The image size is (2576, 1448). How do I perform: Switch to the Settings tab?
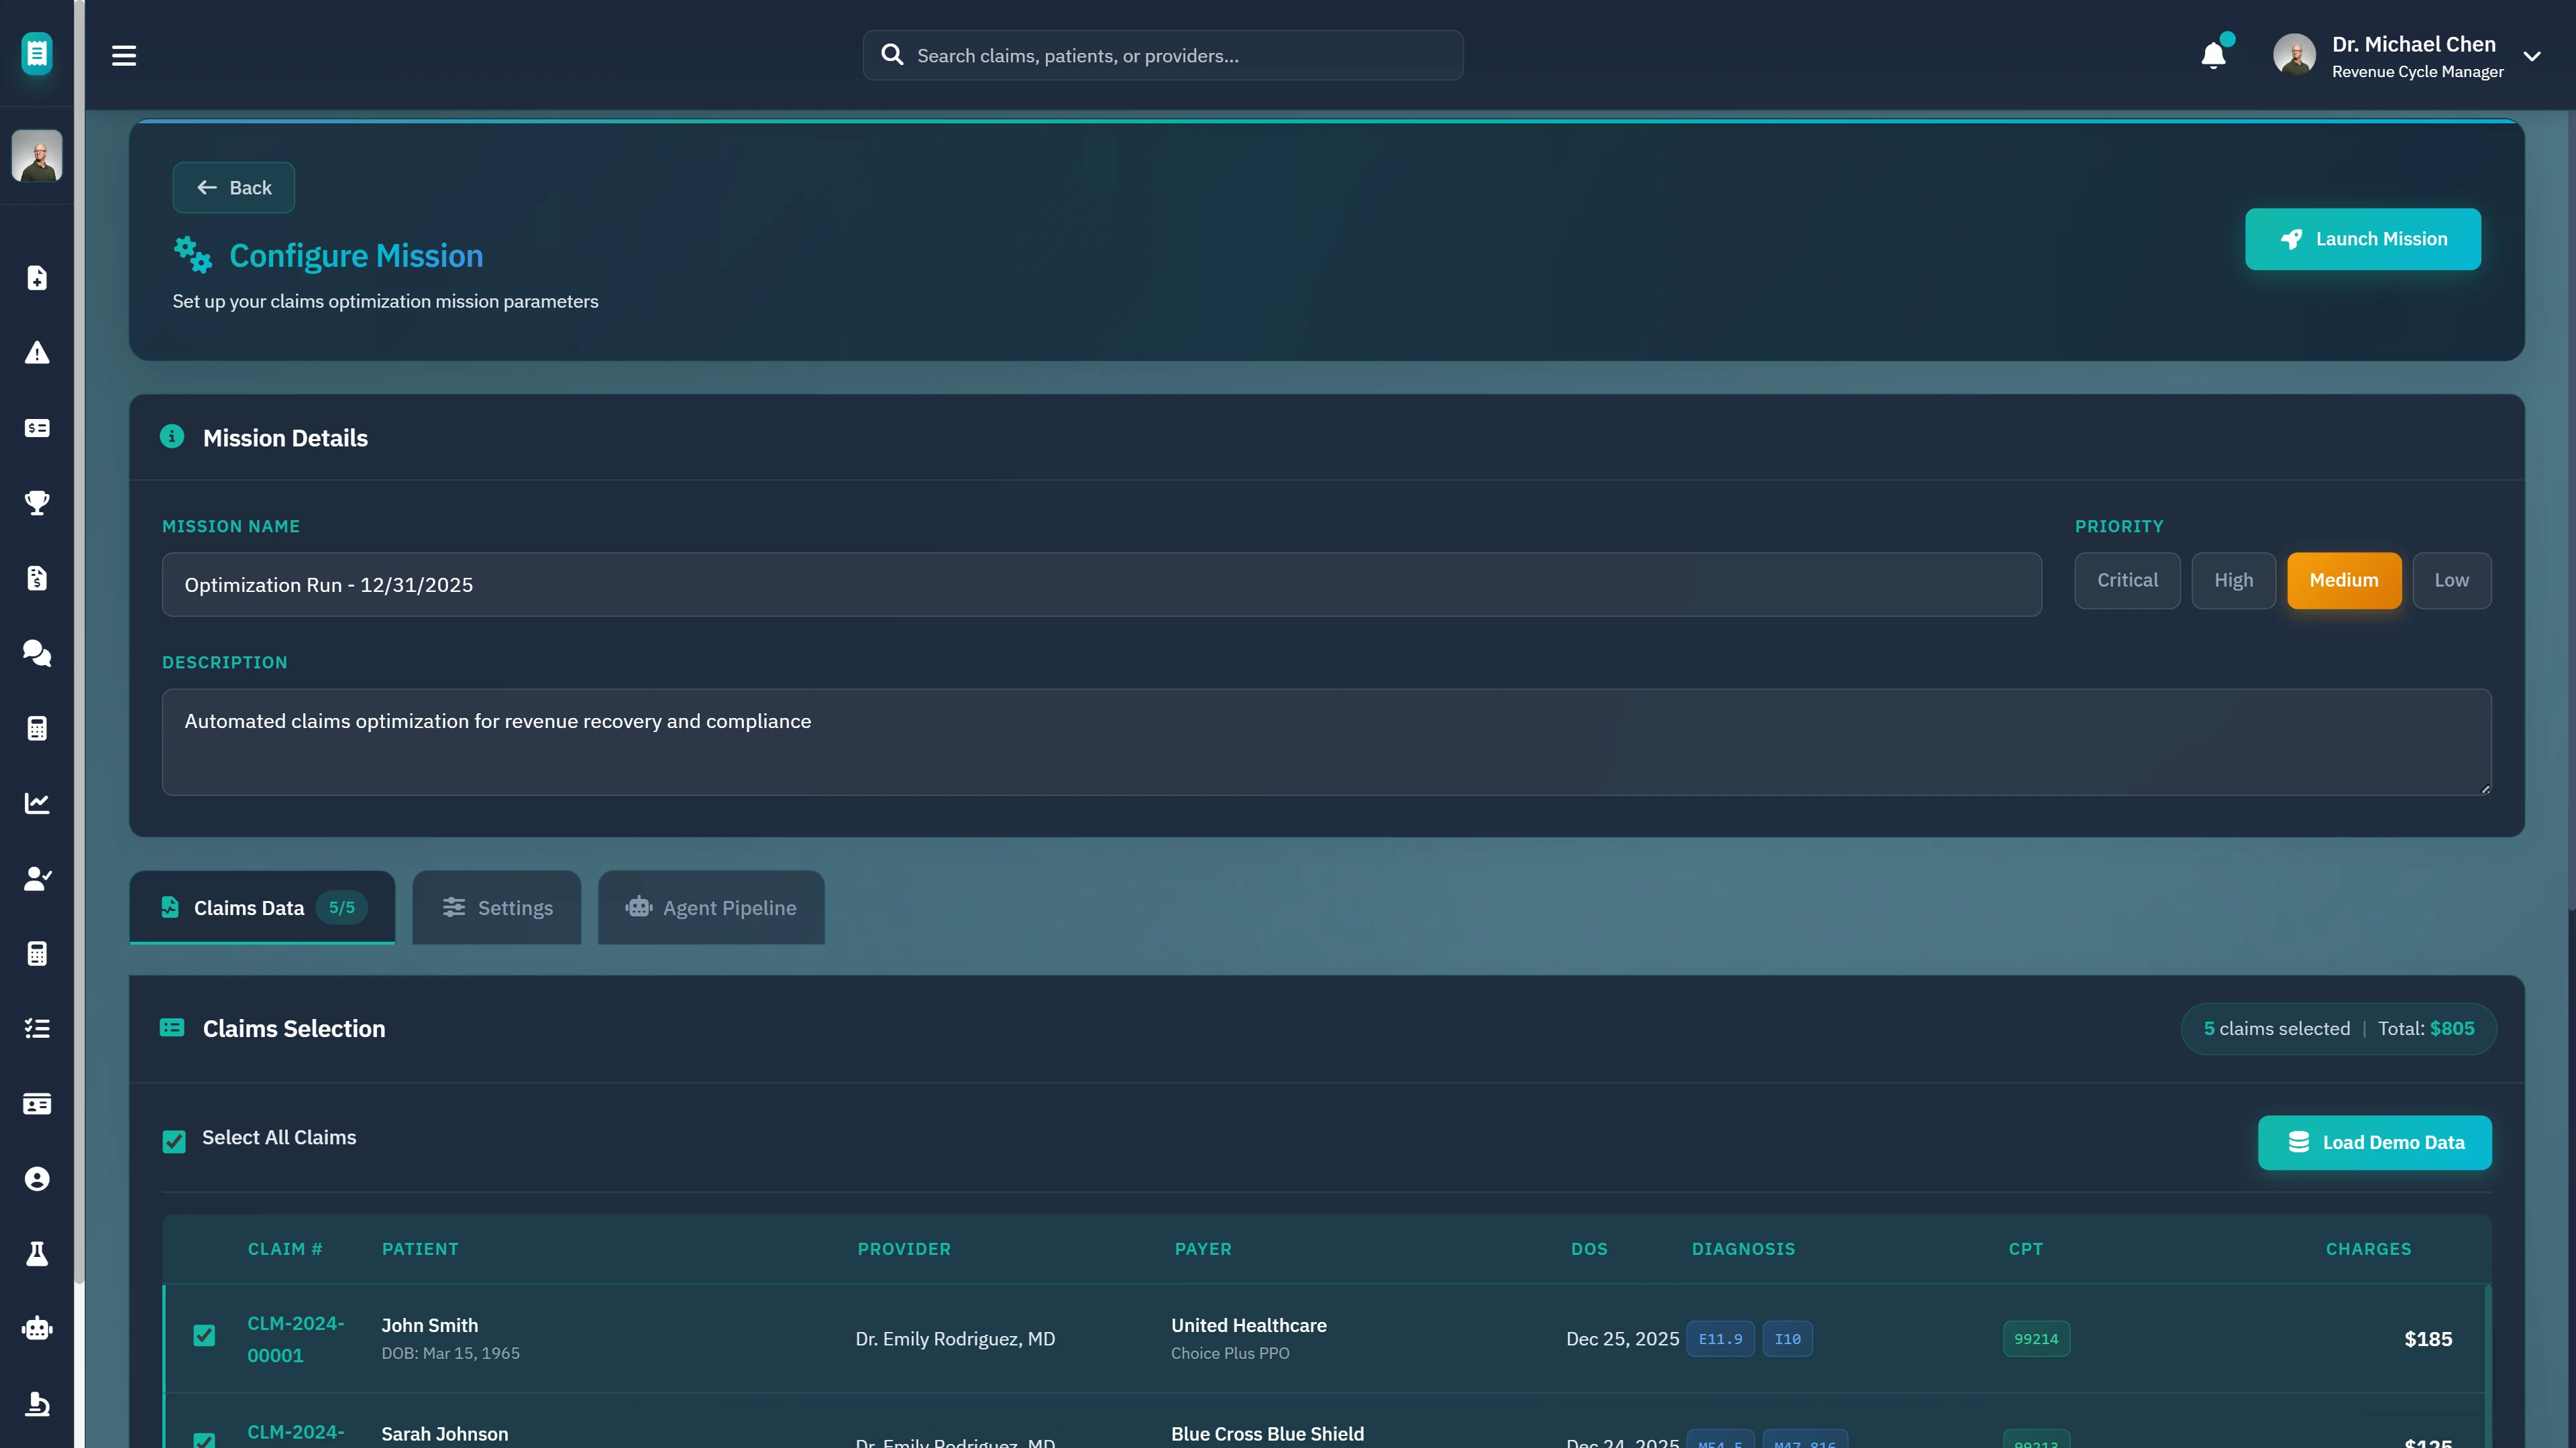tap(496, 908)
